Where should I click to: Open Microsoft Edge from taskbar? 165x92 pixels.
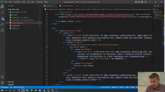click(x=31, y=90)
